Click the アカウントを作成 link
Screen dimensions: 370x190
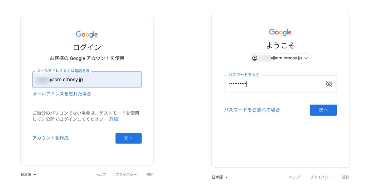point(50,138)
